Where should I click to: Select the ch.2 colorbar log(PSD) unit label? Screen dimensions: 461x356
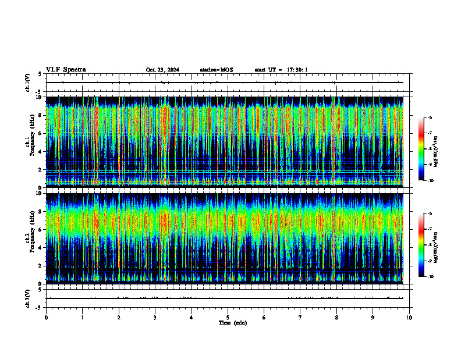[x=436, y=248]
